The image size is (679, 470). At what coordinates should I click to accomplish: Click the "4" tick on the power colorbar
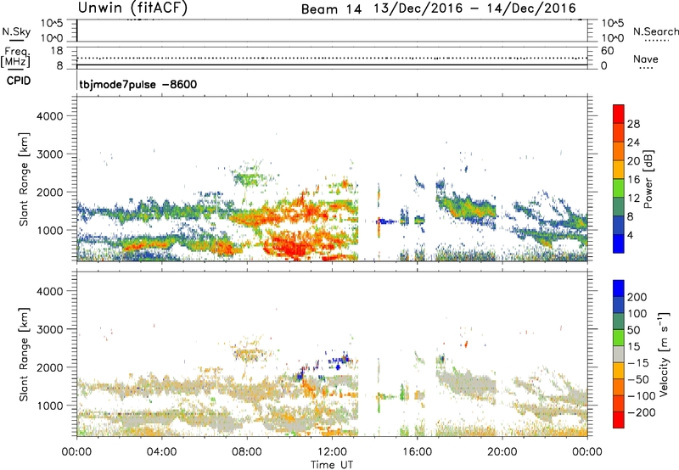tap(630, 235)
